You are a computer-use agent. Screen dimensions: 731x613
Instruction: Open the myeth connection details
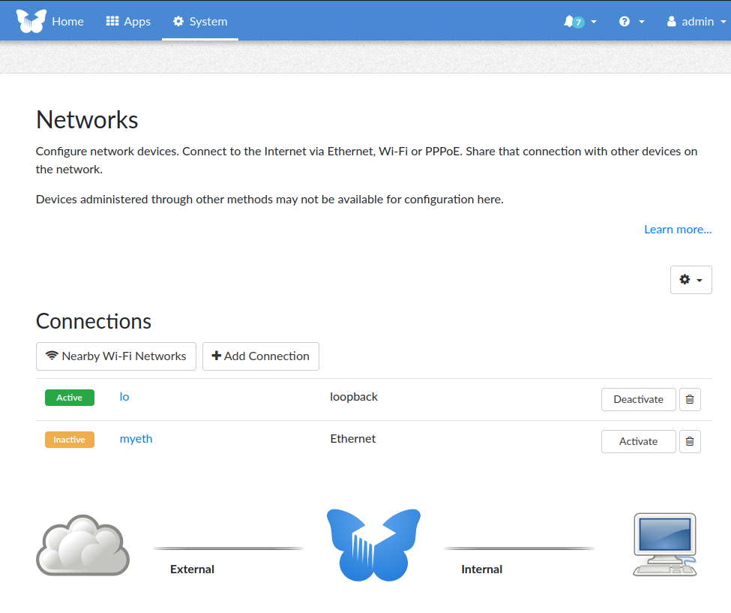(136, 439)
